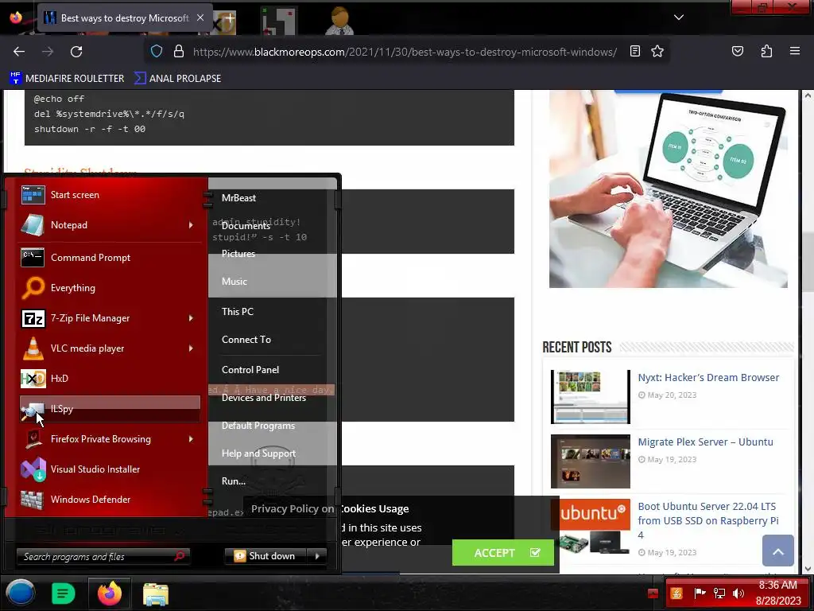The height and width of the screenshot is (611, 814).
Task: Reload the current page
Action: coord(76,52)
